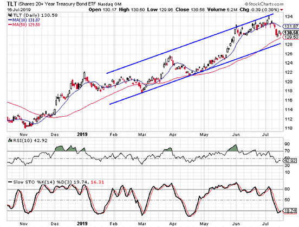Click the red 16.31 stochastic %D value

coord(97,182)
